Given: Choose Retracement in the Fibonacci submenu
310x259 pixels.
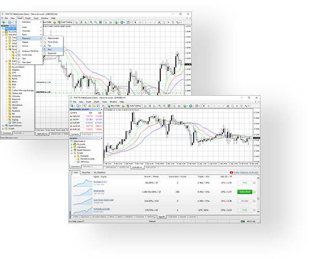Looking at the screenshot, I should pos(53,38).
